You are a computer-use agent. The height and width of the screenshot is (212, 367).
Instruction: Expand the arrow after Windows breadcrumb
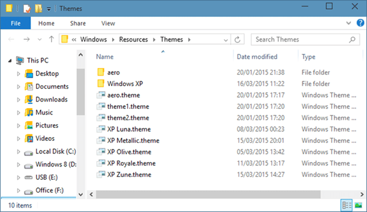click(113, 39)
